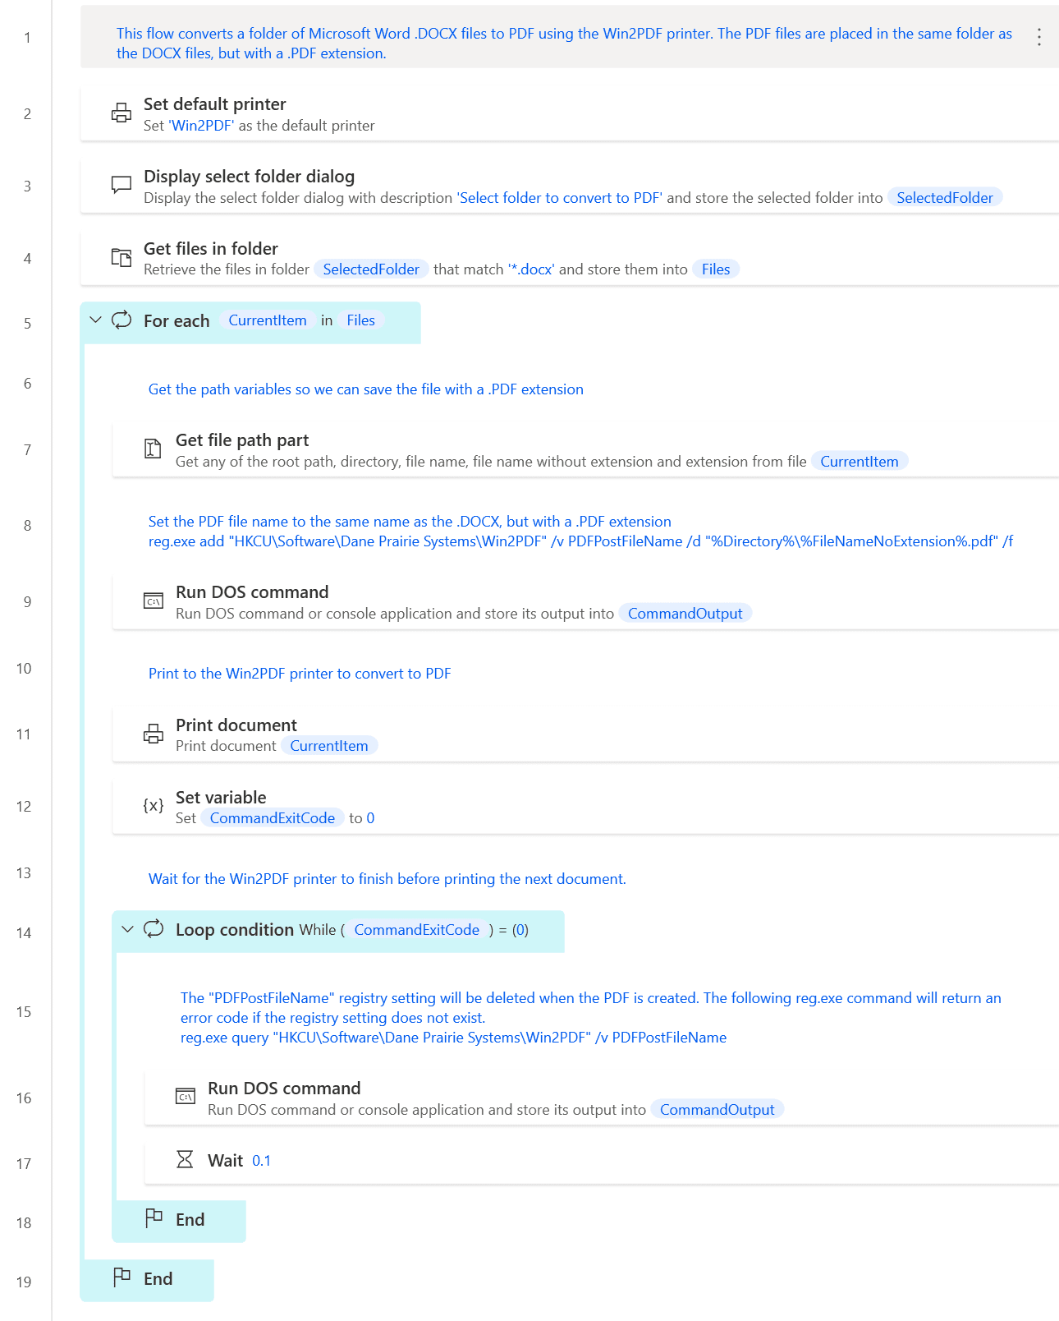
Task: Click the Print document action icon
Action: coord(154,734)
